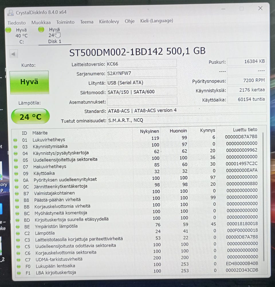Open the Toiminto menu
Viewport: 275px width, 287px height.
(65, 22)
